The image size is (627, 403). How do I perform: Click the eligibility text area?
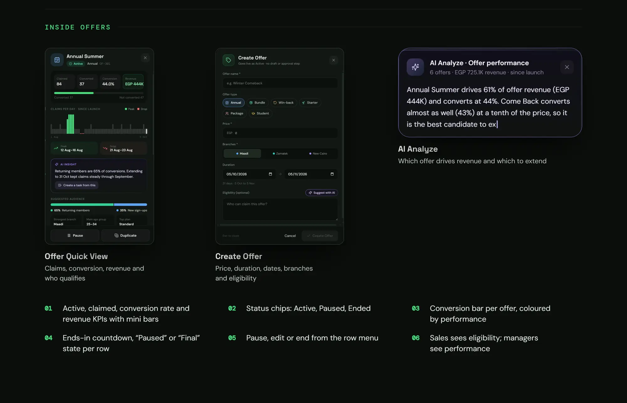pos(280,209)
